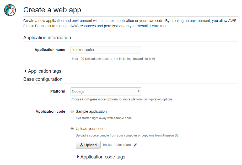Viewport: 242px width, 165px height.
Task: Focus the Application name input field
Action: point(106,50)
